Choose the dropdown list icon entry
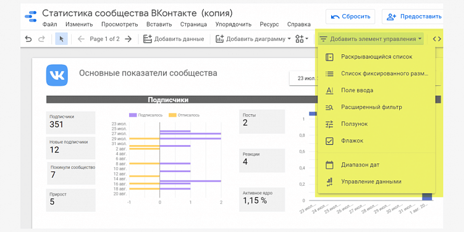Viewport: 464px width, 232px height. 329,57
